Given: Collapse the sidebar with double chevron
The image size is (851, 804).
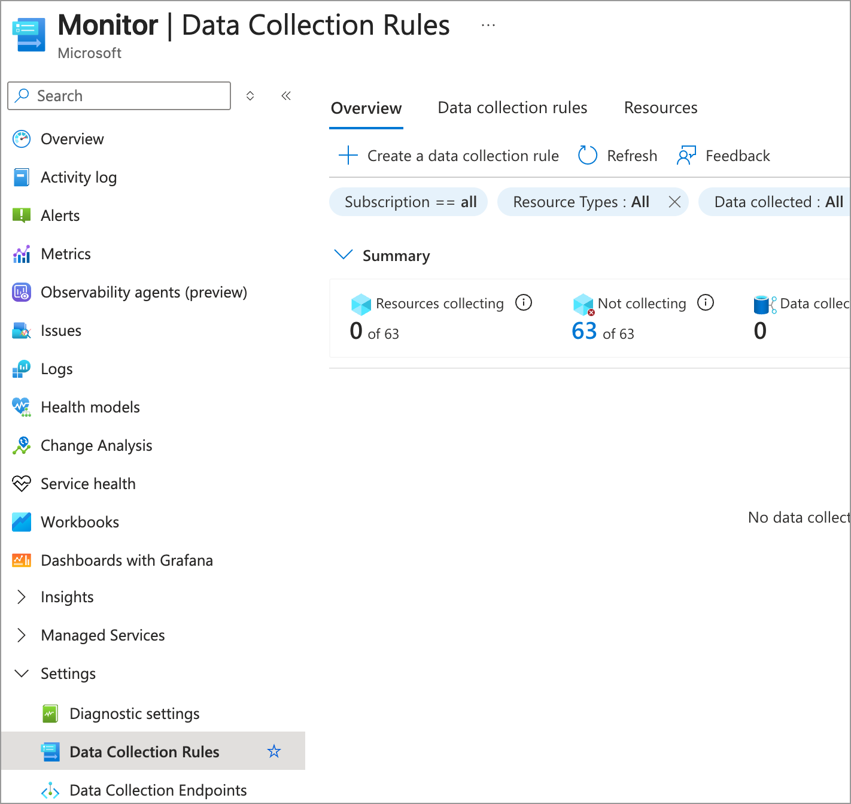Looking at the screenshot, I should click(x=286, y=96).
